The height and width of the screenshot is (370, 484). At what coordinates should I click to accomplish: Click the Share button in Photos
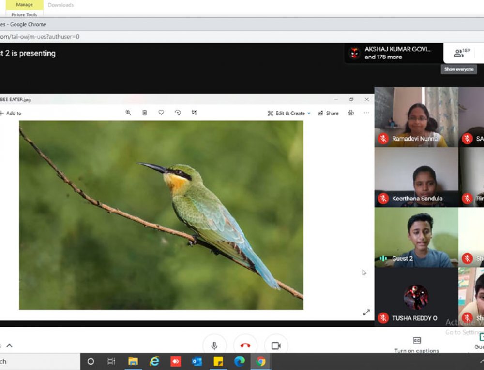[x=328, y=113]
